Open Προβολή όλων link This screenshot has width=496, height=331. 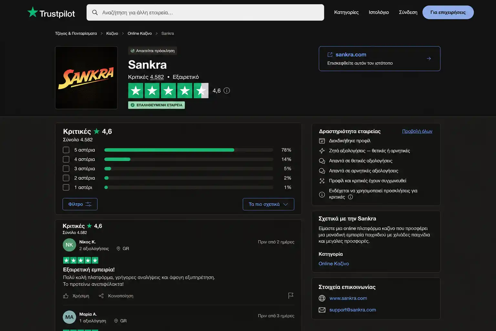(417, 131)
